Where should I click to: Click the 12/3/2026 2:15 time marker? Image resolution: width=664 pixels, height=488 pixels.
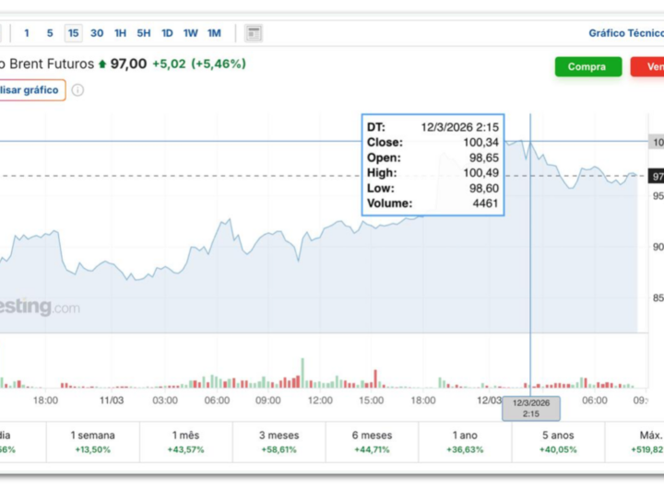530,408
